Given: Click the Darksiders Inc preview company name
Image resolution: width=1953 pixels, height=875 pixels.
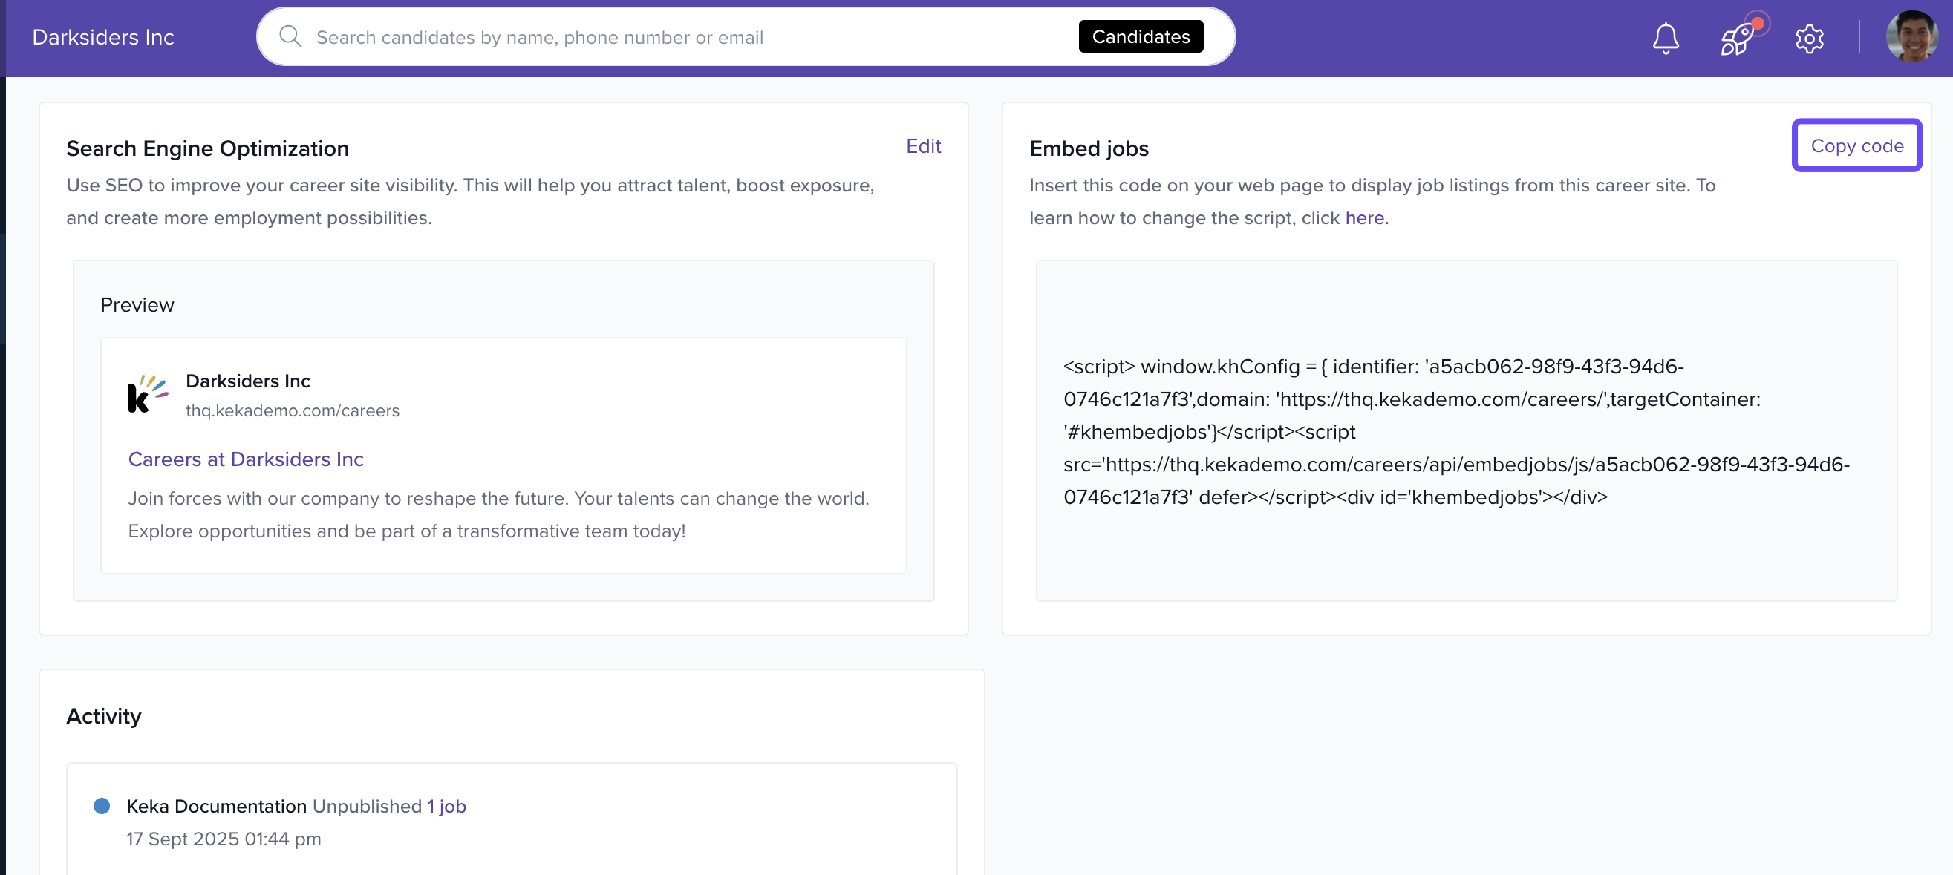Looking at the screenshot, I should click(248, 381).
